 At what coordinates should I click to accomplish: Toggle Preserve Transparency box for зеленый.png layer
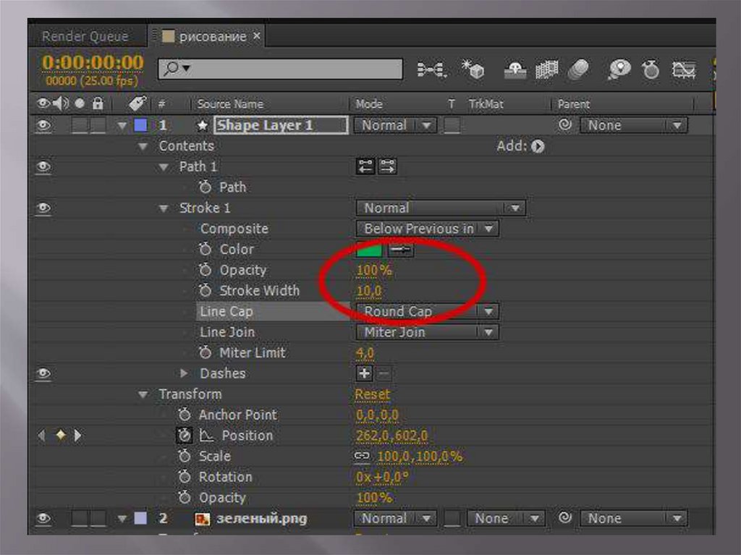[452, 518]
